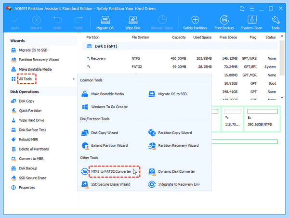
Task: Expand the All Tools submenu arrow
Action: [74, 79]
